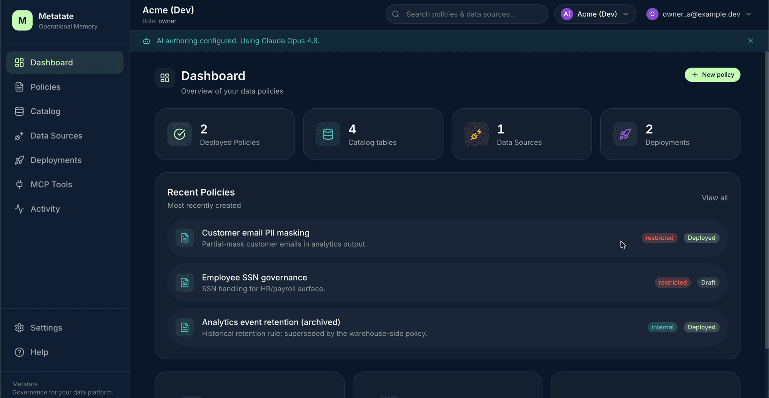This screenshot has width=769, height=398.
Task: Click the Employee SSN governance document icon
Action: [185, 283]
